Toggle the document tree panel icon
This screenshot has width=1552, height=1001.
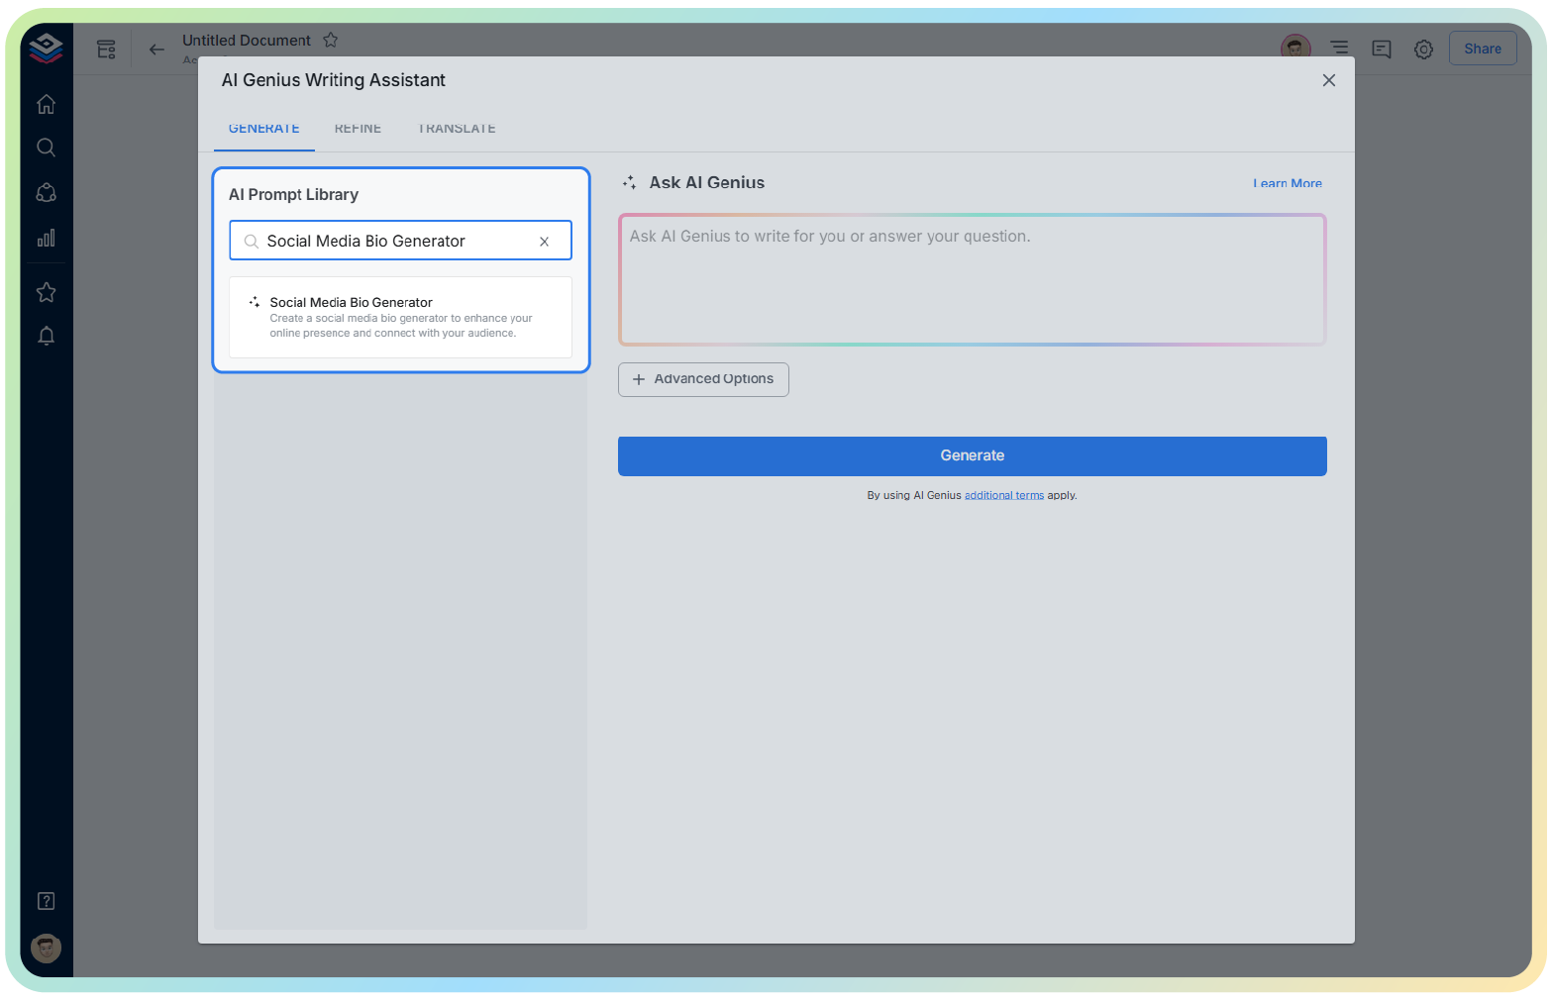(106, 50)
